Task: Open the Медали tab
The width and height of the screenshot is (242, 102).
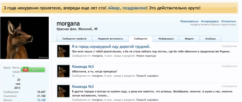Action: point(189,39)
